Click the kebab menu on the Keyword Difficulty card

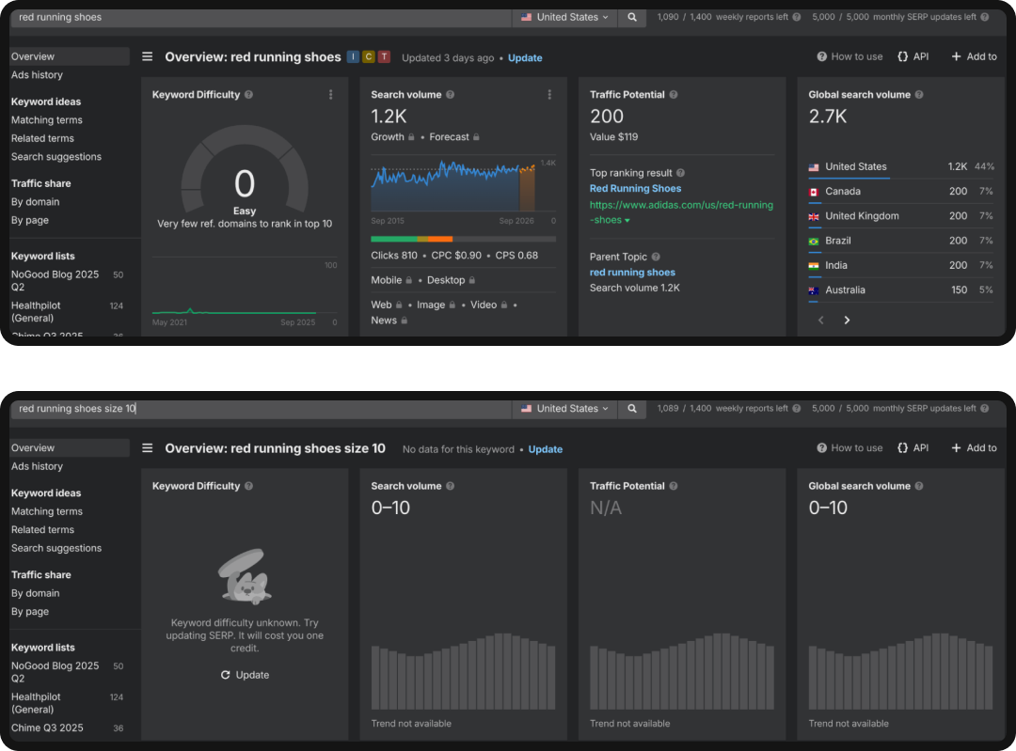pos(330,95)
